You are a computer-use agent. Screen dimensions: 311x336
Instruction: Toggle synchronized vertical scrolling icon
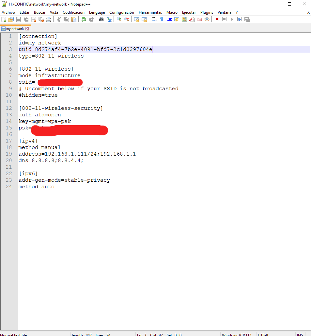(x=137, y=20)
